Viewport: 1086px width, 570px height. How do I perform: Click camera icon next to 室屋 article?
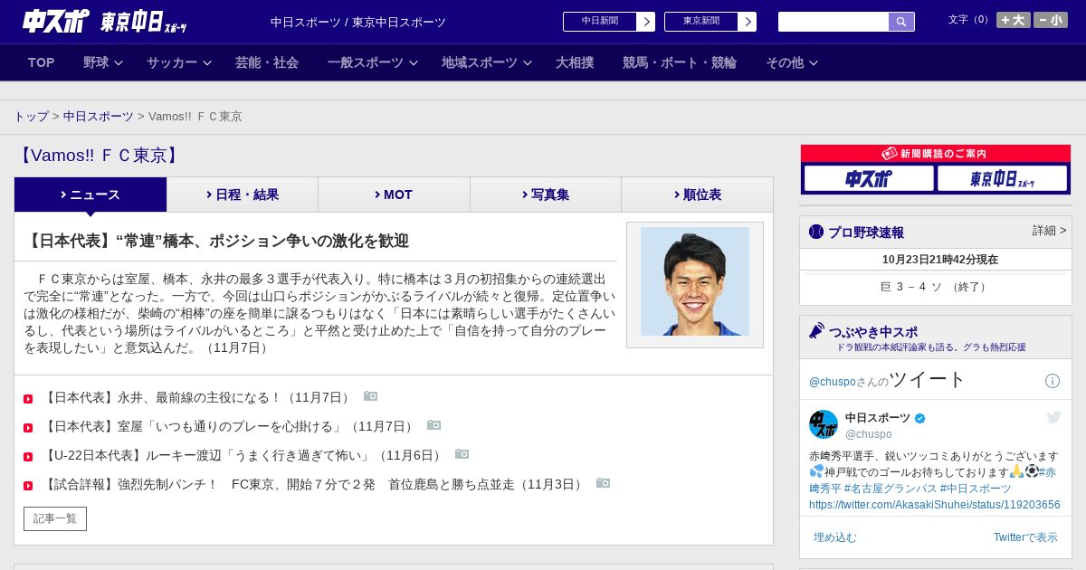click(x=433, y=425)
